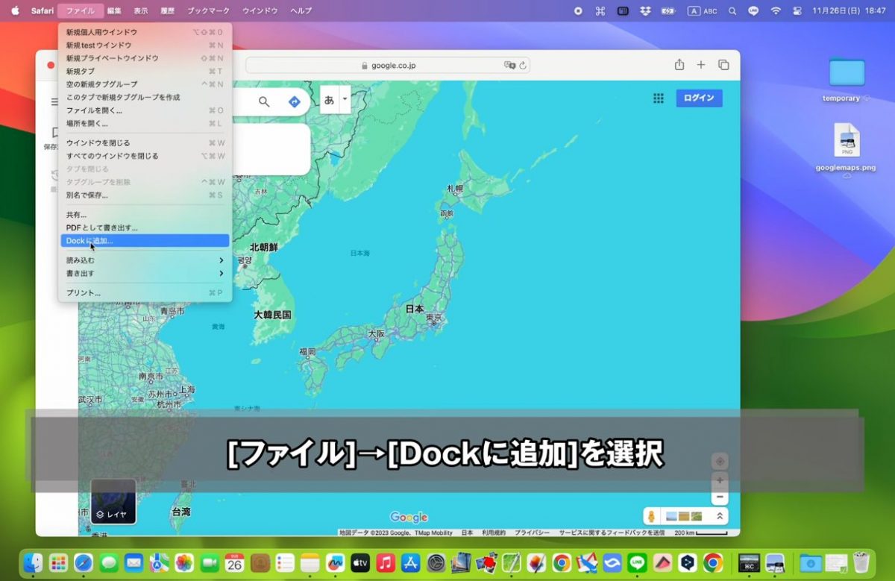The height and width of the screenshot is (581, 895).
Task: Open the input method 'あ' dropdown arrow
Action: pos(345,98)
